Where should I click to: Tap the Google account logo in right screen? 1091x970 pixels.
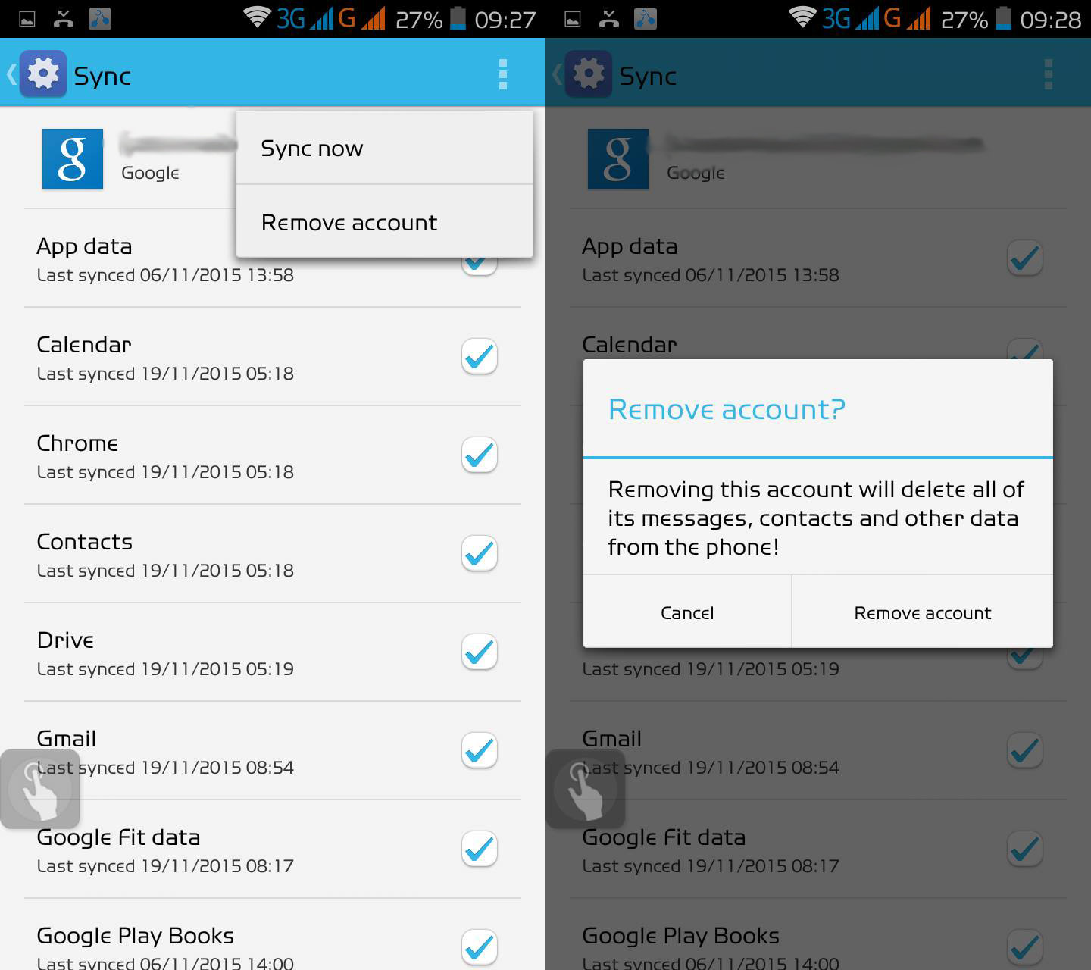click(x=618, y=159)
